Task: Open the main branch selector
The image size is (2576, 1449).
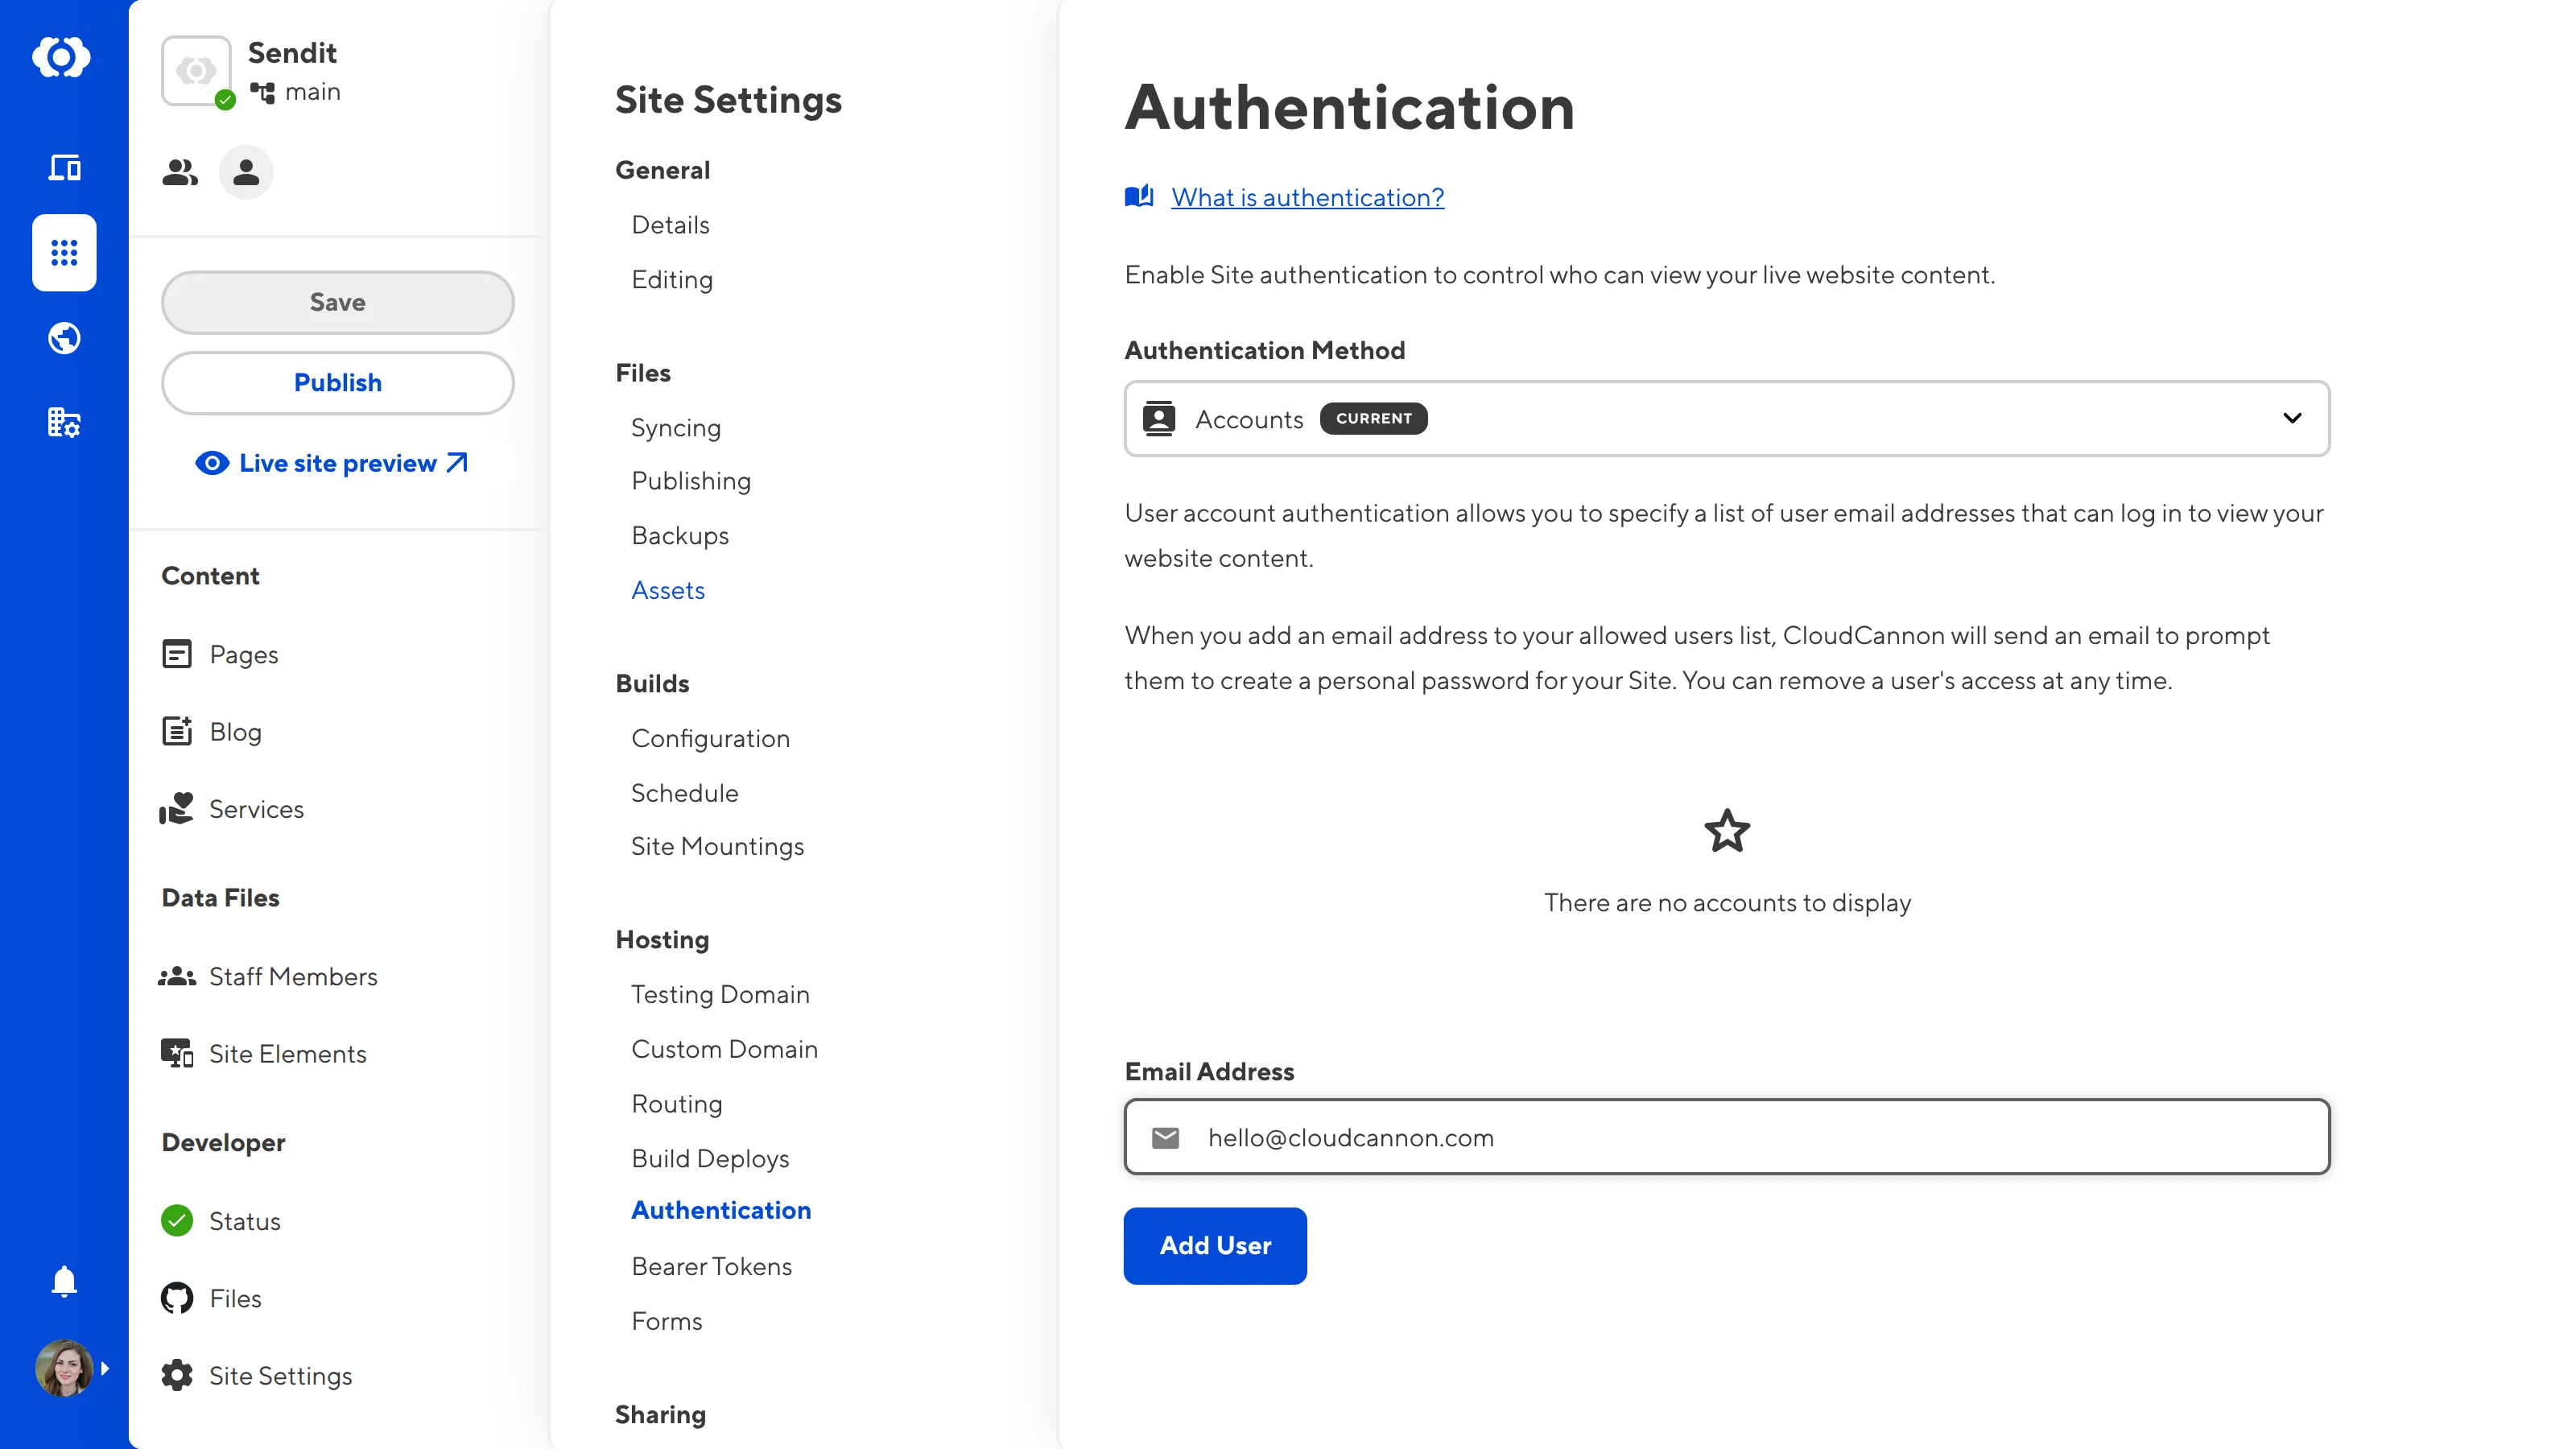Action: [x=297, y=92]
